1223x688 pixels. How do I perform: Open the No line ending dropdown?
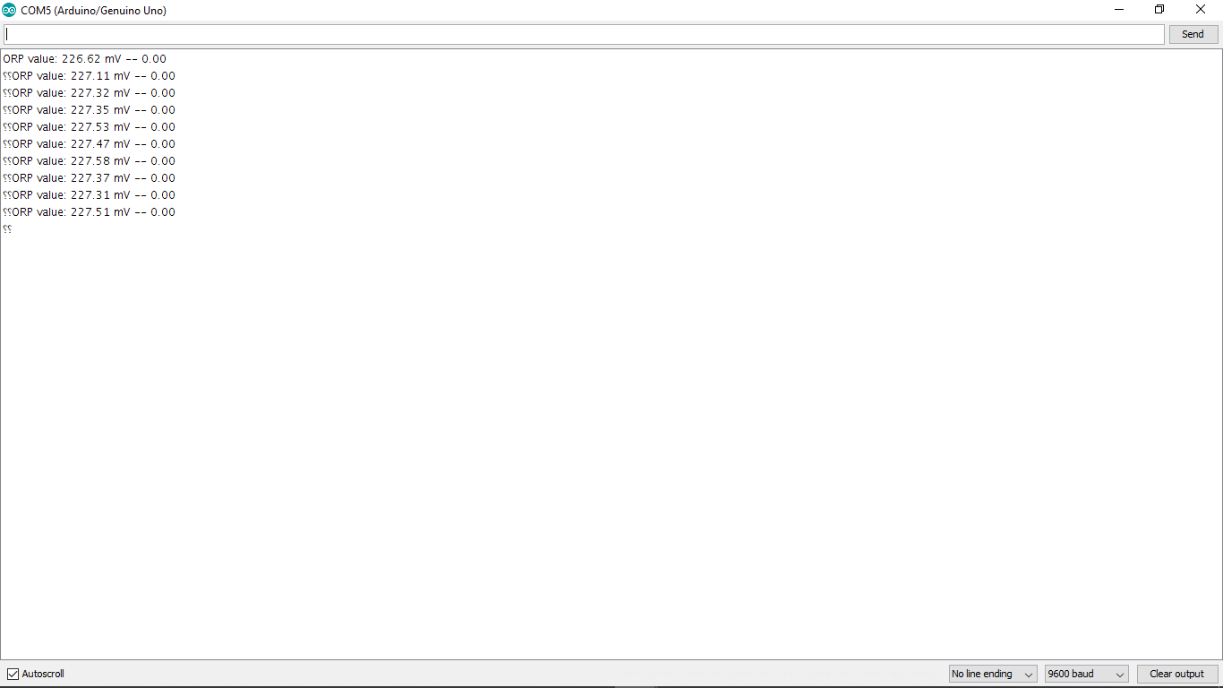992,674
